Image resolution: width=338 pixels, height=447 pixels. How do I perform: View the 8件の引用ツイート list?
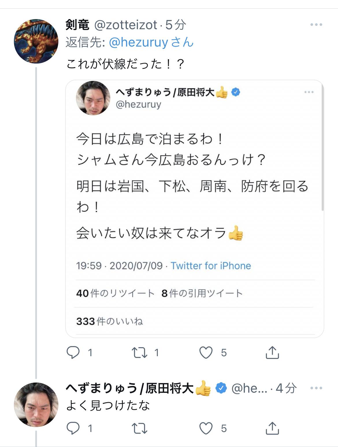[x=202, y=293]
